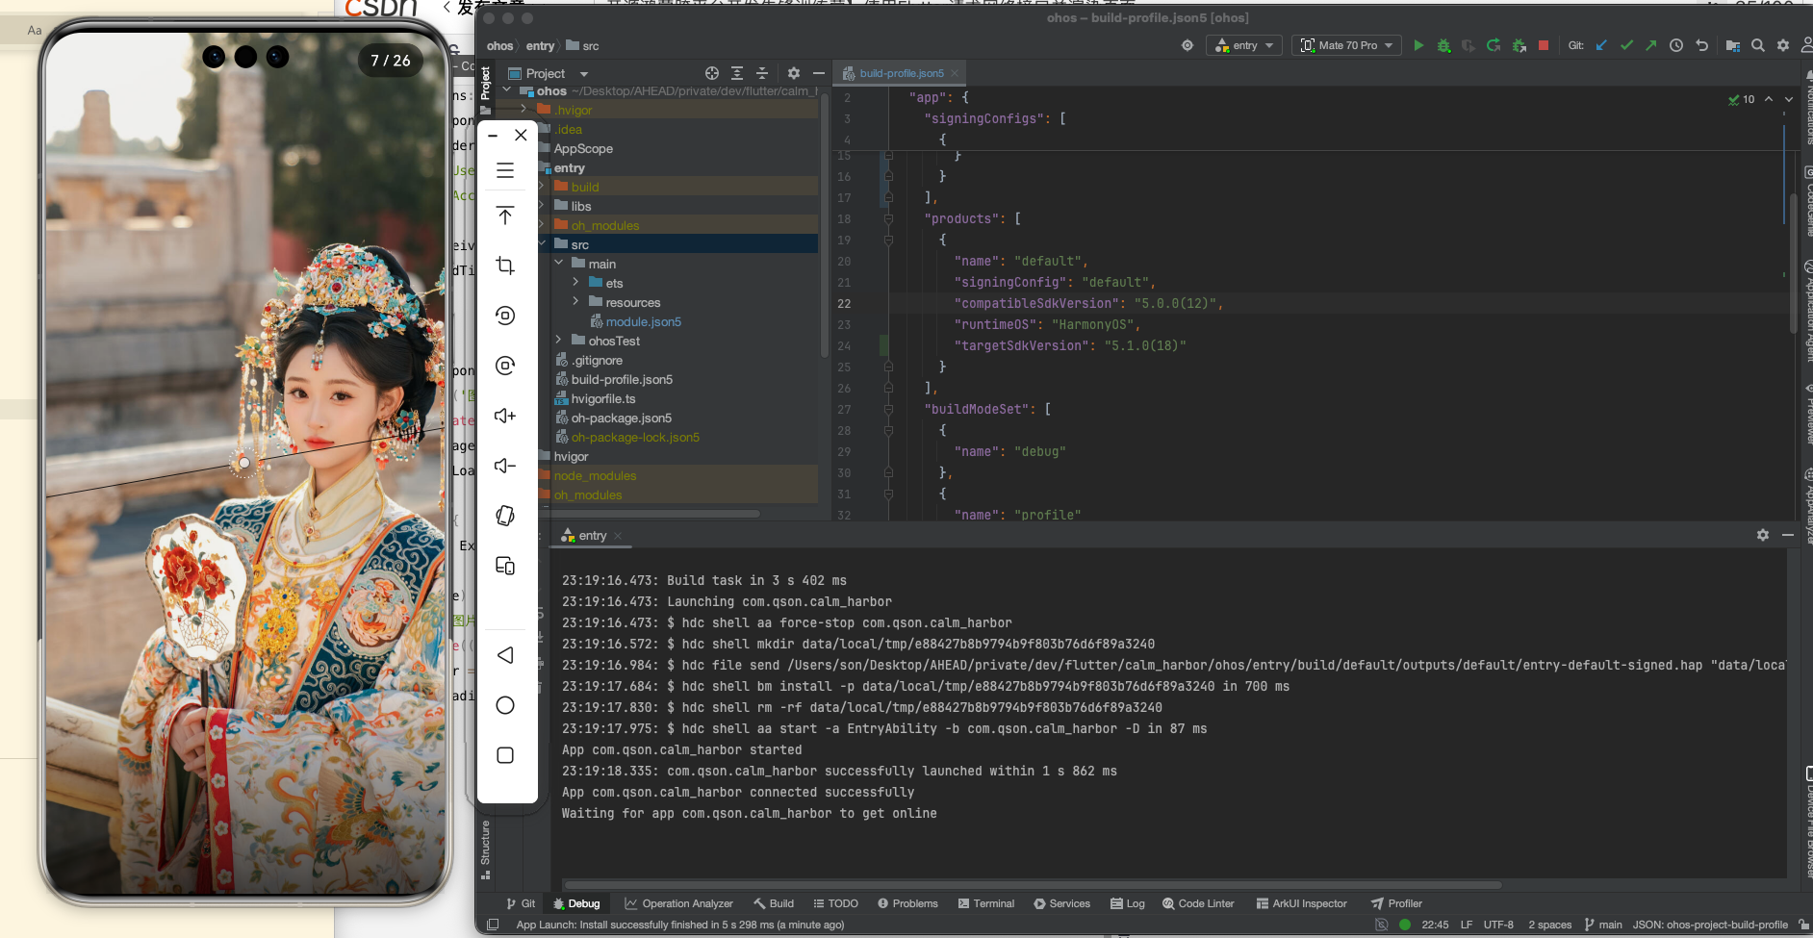This screenshot has width=1813, height=938.
Task: Open search everywhere magnifier icon
Action: tap(1758, 45)
